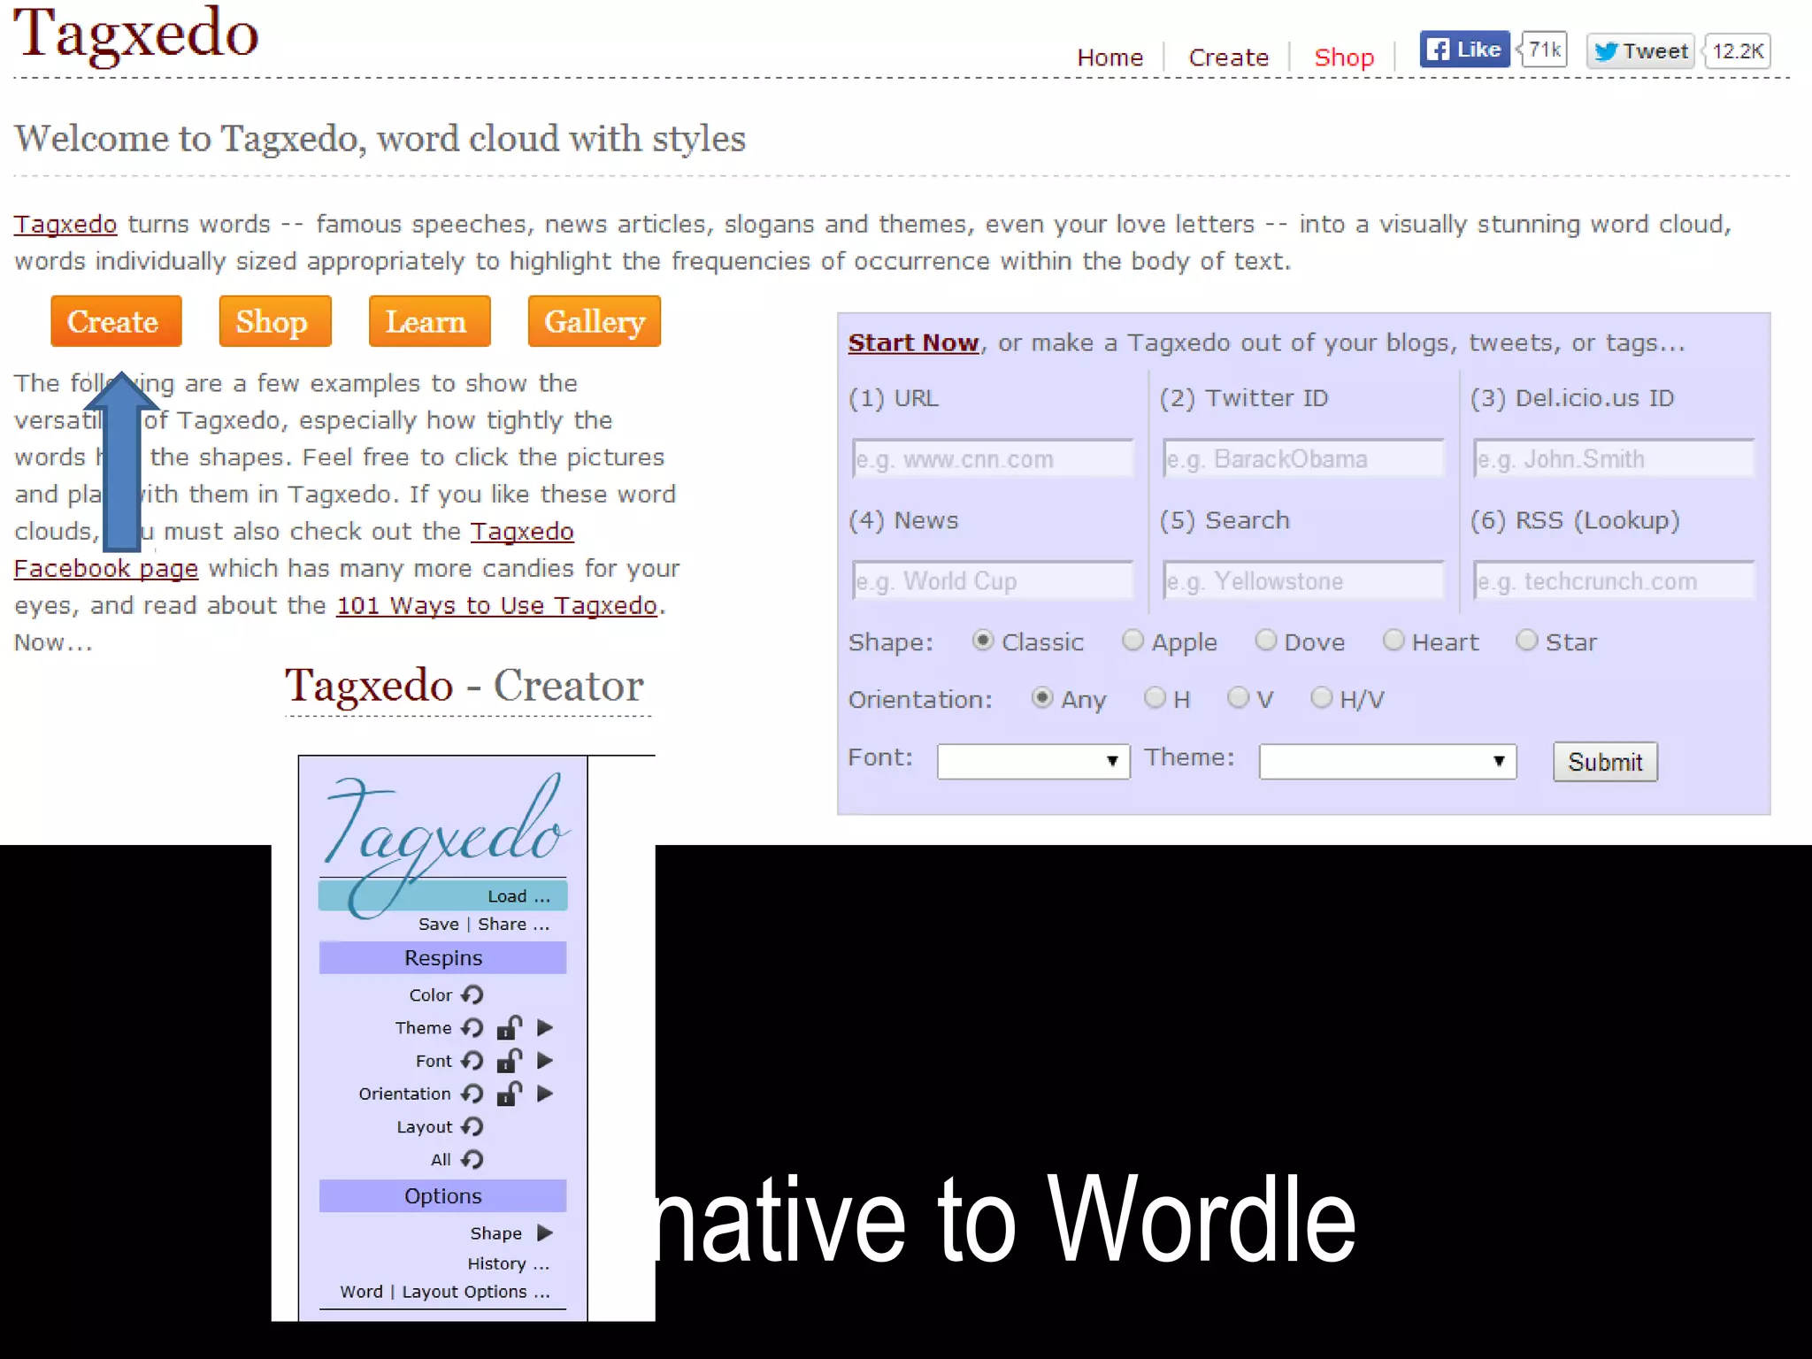Open the Word options entry
The height and width of the screenshot is (1359, 1812).
coord(361,1292)
